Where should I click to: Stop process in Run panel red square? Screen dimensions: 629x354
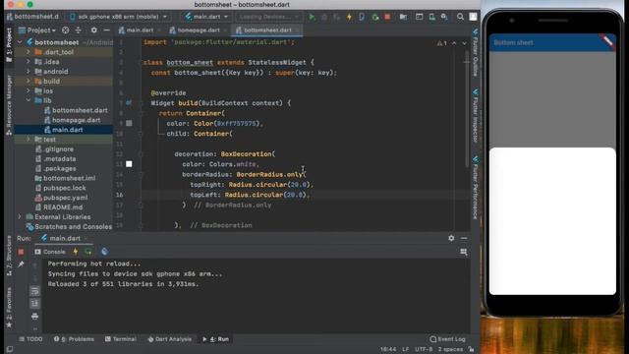pyautogui.click(x=21, y=252)
